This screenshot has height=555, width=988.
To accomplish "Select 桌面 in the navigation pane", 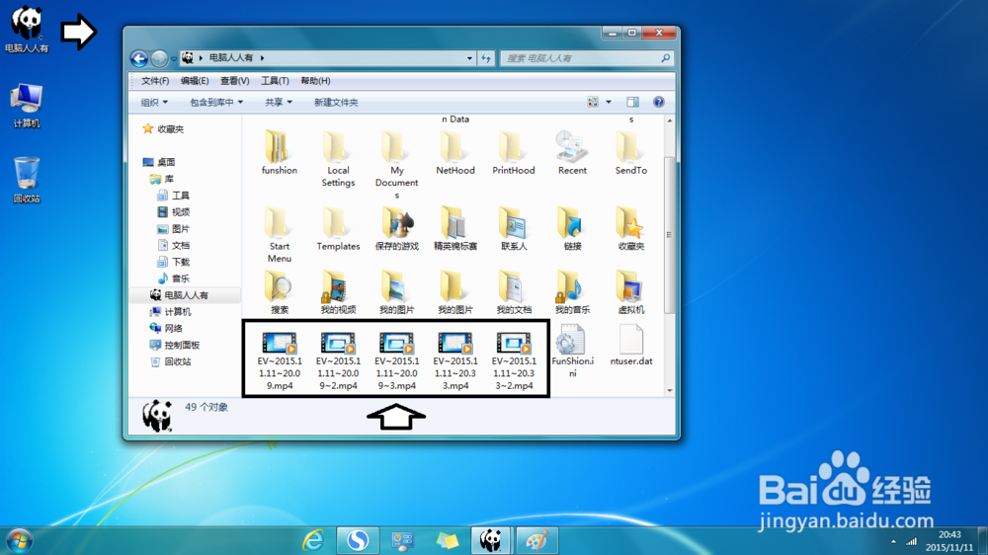I will coord(159,162).
